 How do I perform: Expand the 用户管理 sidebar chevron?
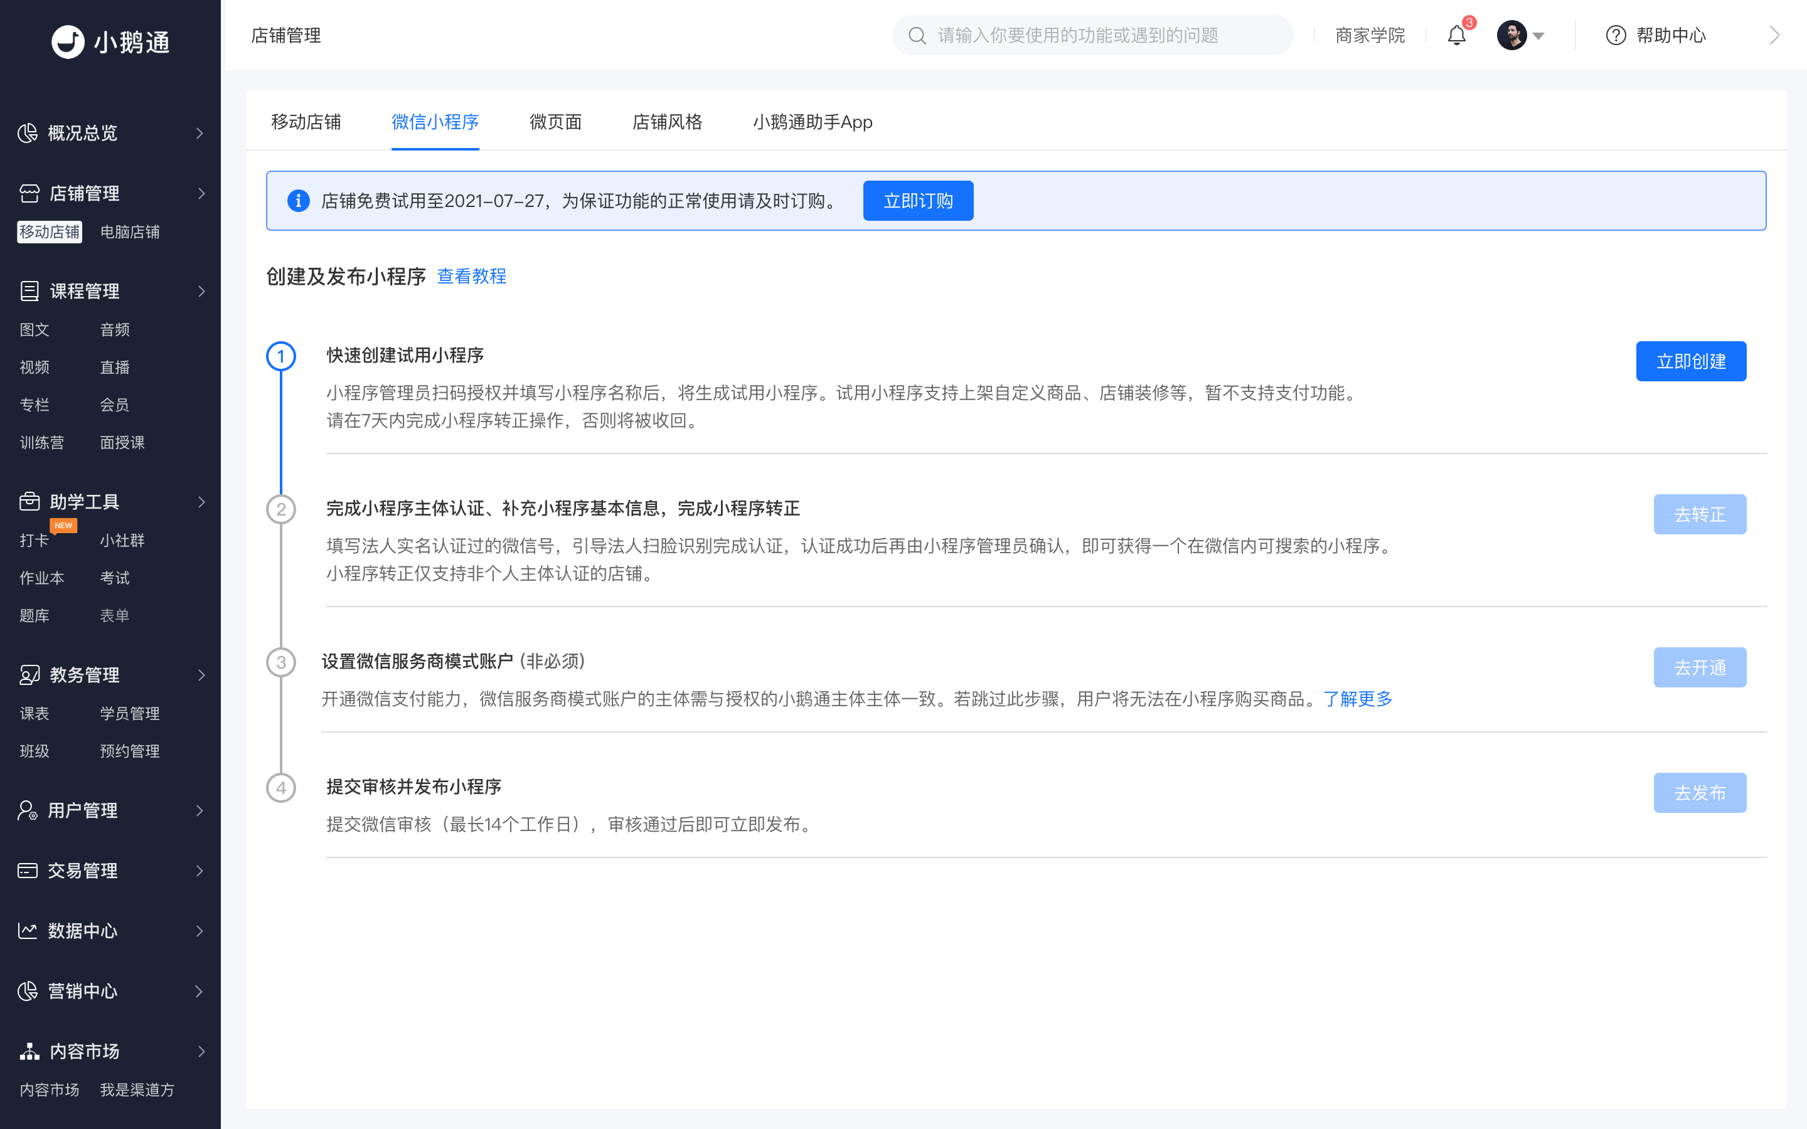(200, 810)
